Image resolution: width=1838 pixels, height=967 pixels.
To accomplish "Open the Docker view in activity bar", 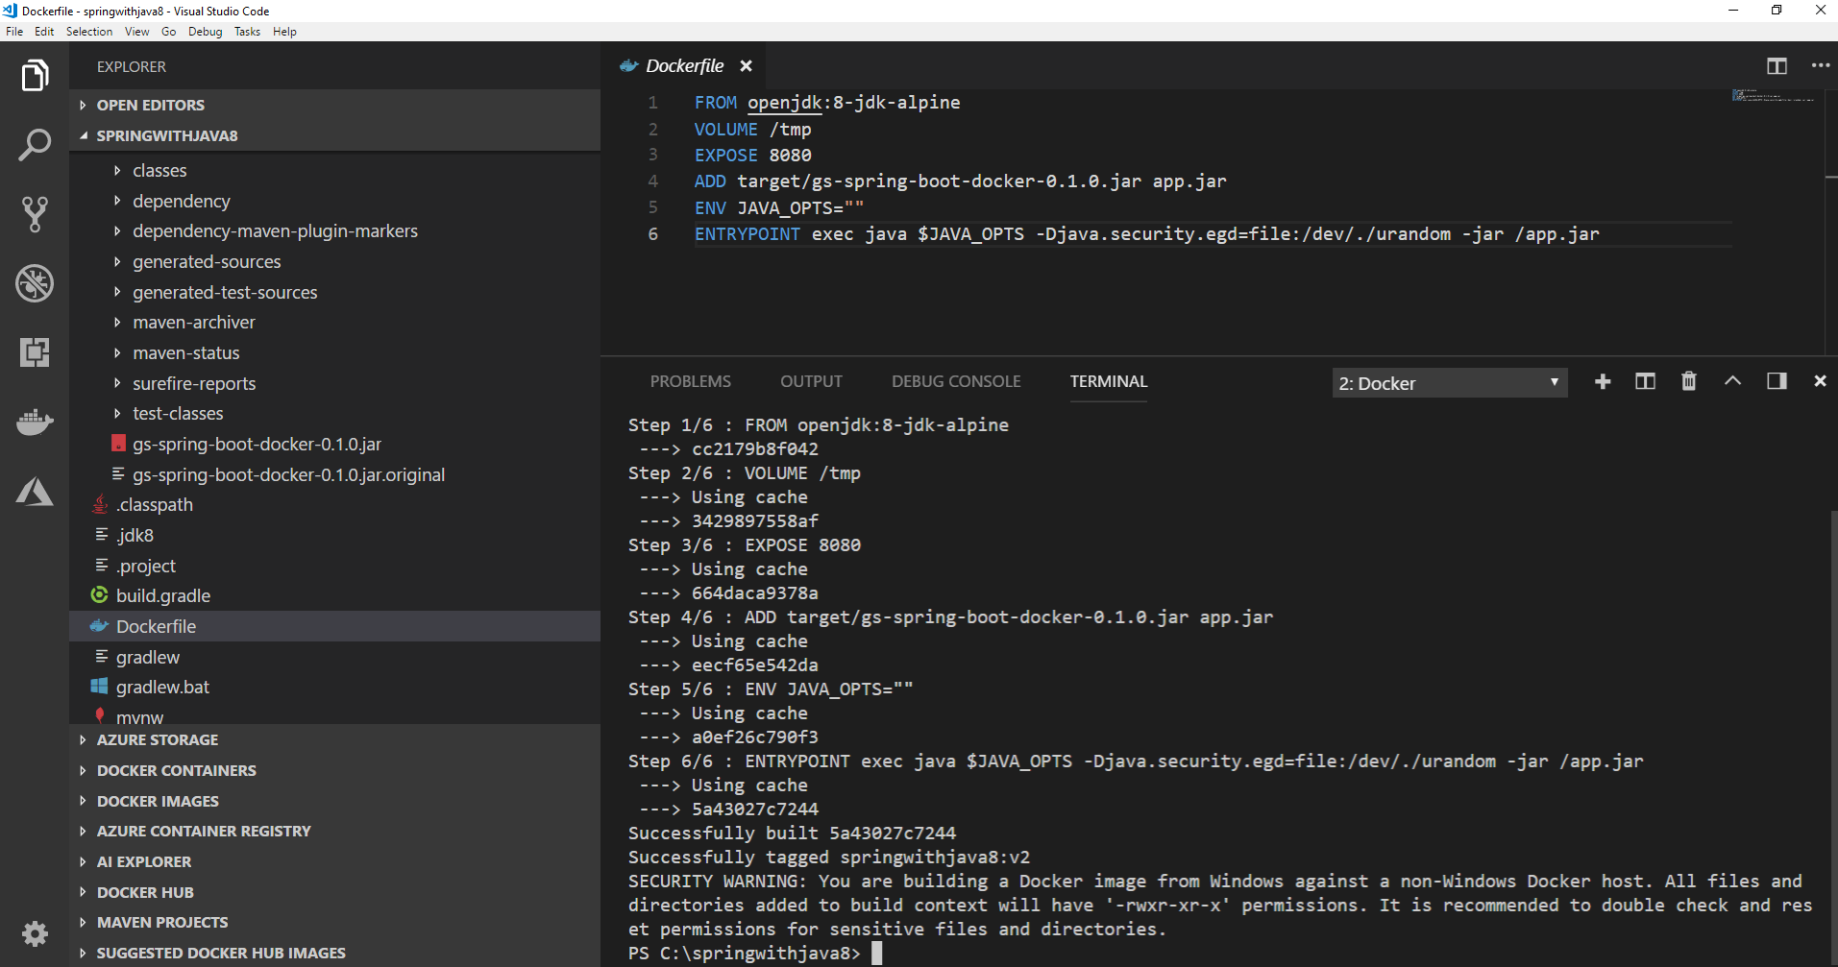I will click(x=35, y=422).
